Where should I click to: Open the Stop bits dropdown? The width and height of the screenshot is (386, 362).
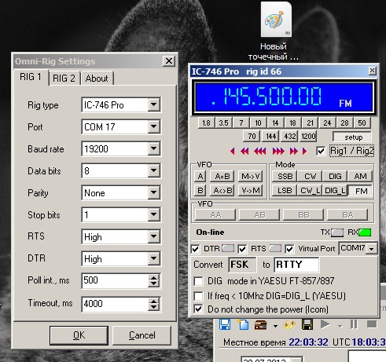154,214
